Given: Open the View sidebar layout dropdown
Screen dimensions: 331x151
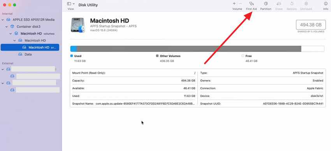Looking at the screenshot, I should click(x=71, y=4).
